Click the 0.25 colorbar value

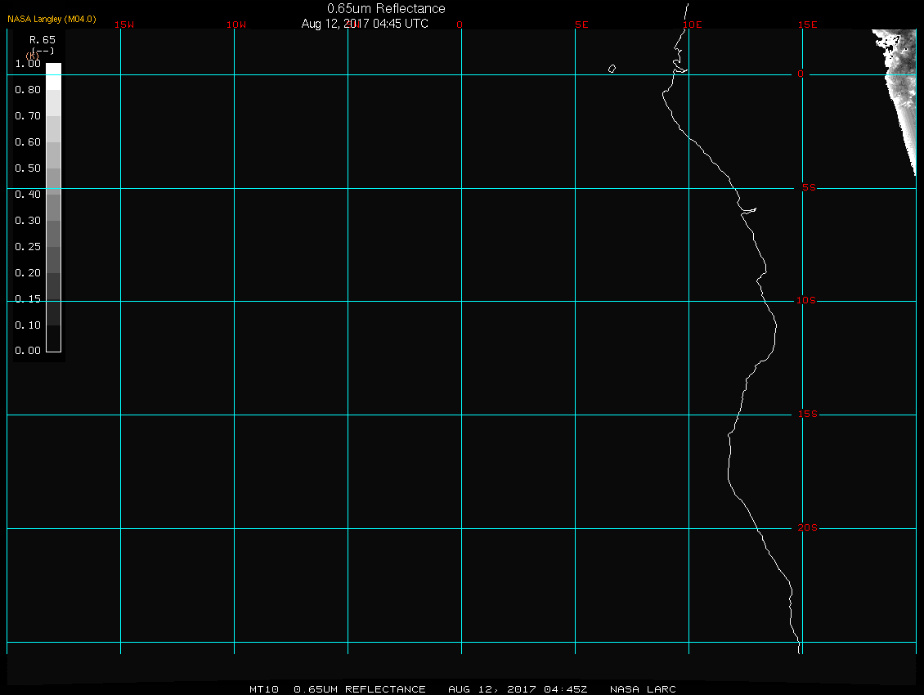(28, 246)
